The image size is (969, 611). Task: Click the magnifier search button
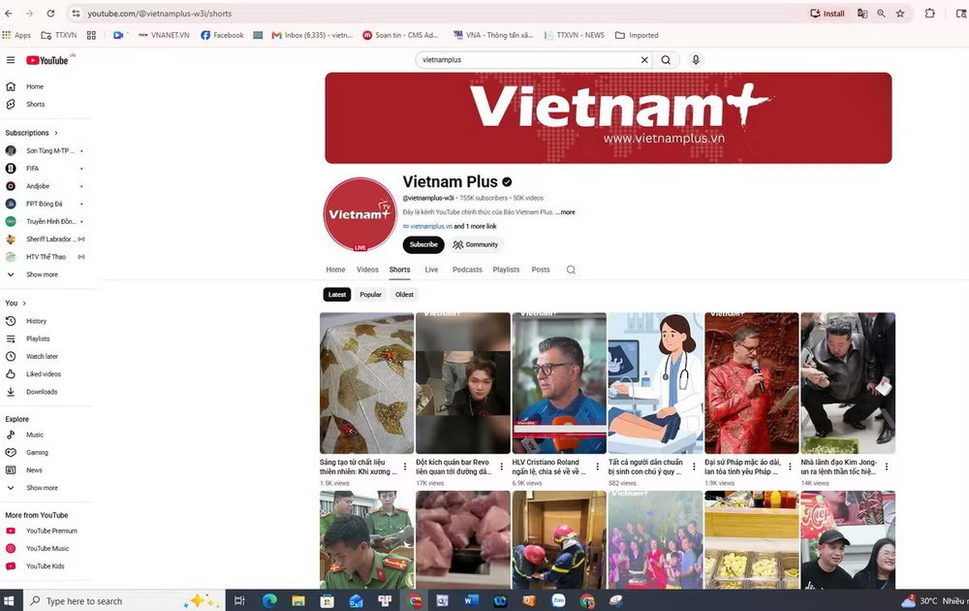[666, 60]
